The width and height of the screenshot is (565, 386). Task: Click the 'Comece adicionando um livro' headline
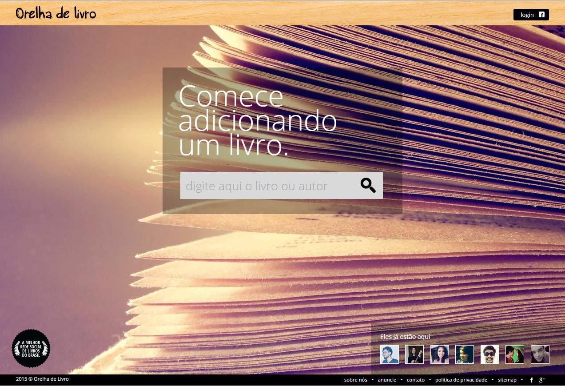pyautogui.click(x=258, y=121)
